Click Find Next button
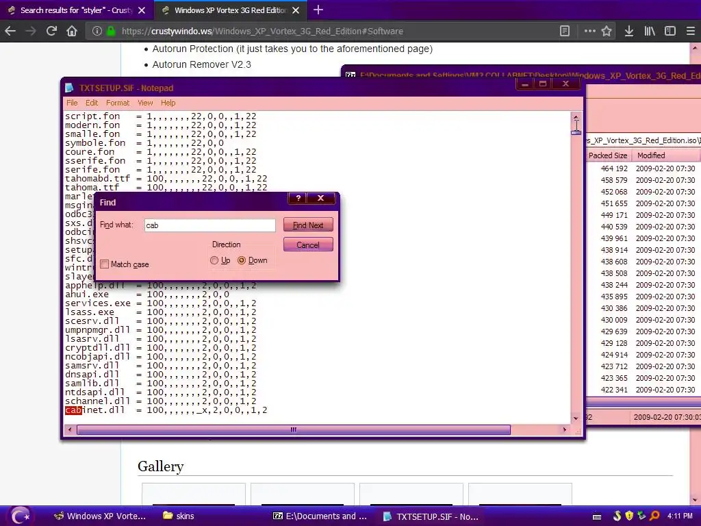This screenshot has width=701, height=526. [x=308, y=225]
